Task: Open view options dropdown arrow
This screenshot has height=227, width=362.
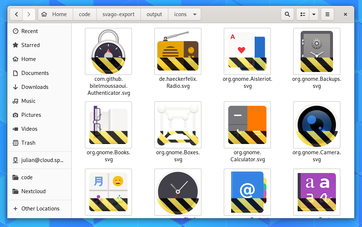Action: pyautogui.click(x=314, y=14)
